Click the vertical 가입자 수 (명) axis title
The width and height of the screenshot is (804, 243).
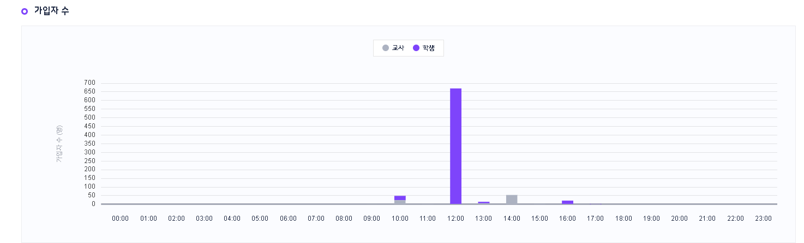pyautogui.click(x=59, y=144)
